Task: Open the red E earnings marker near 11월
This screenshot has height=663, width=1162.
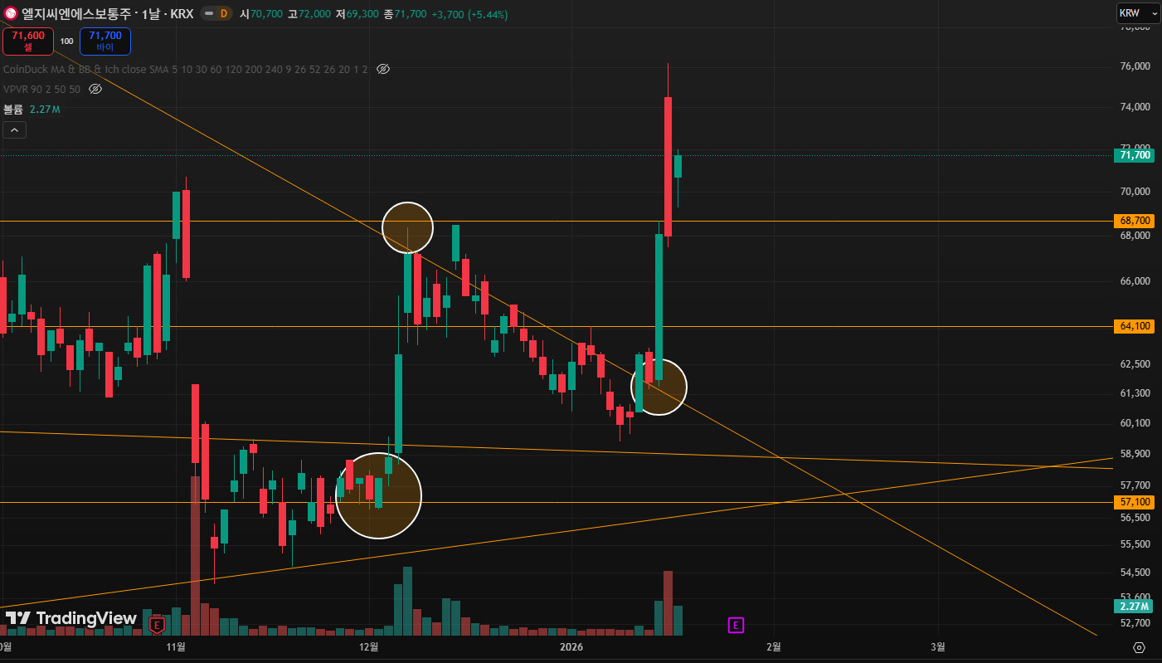Action: tap(157, 625)
